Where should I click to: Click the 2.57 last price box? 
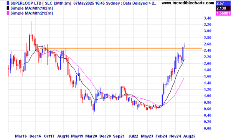pyautogui.click(x=223, y=3)
